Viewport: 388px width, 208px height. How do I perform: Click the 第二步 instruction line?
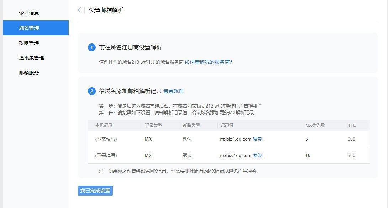point(177,113)
